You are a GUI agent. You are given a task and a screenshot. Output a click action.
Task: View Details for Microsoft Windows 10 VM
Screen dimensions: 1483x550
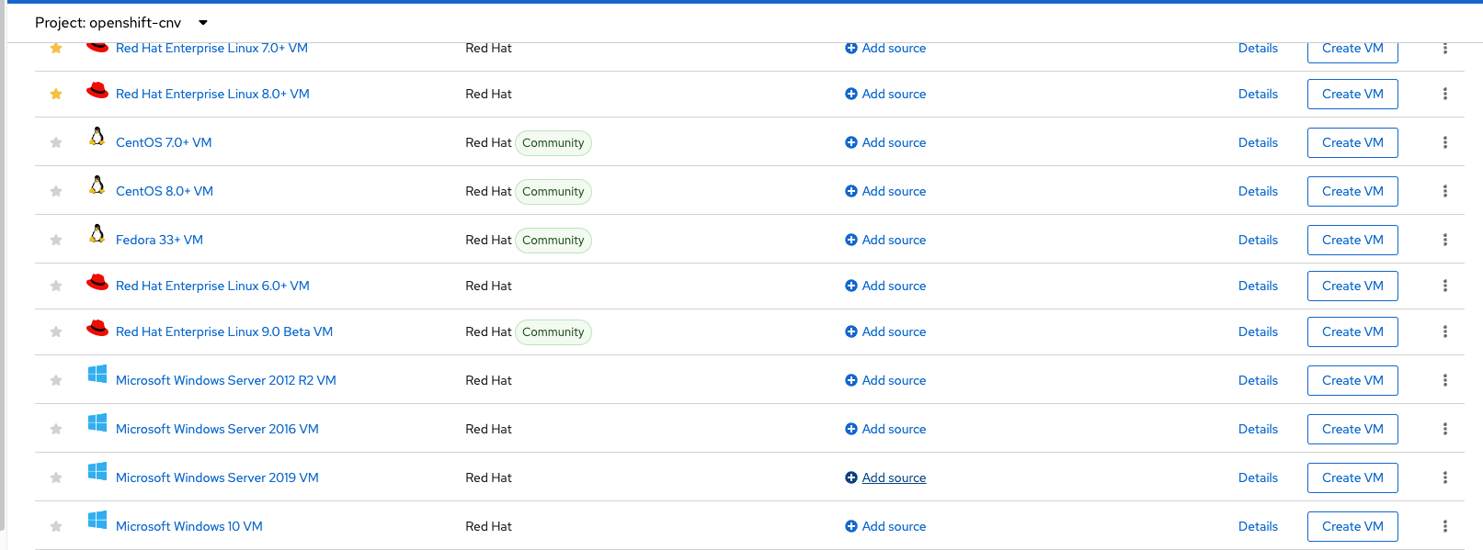[x=1258, y=526]
